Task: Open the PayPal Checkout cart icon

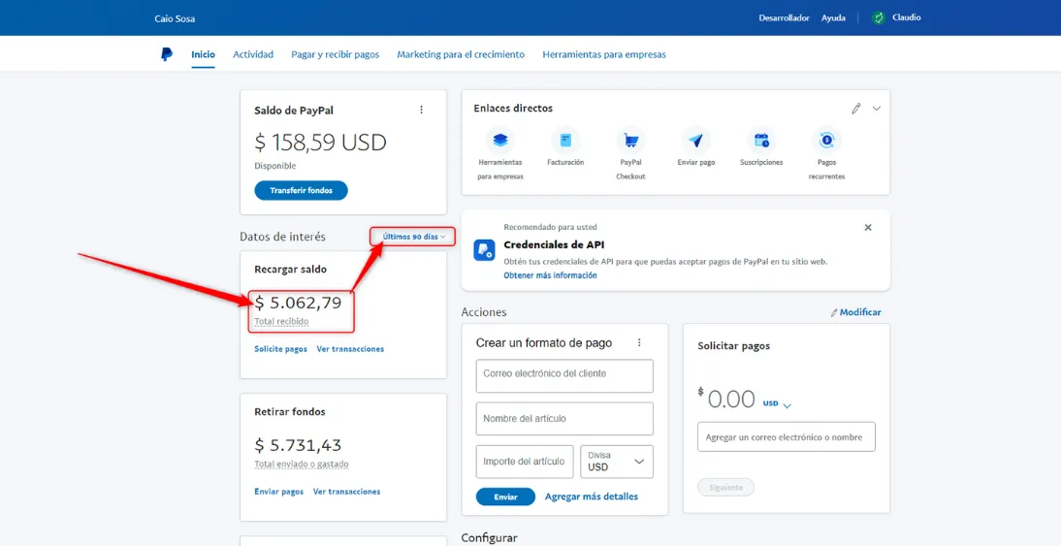Action: (630, 140)
